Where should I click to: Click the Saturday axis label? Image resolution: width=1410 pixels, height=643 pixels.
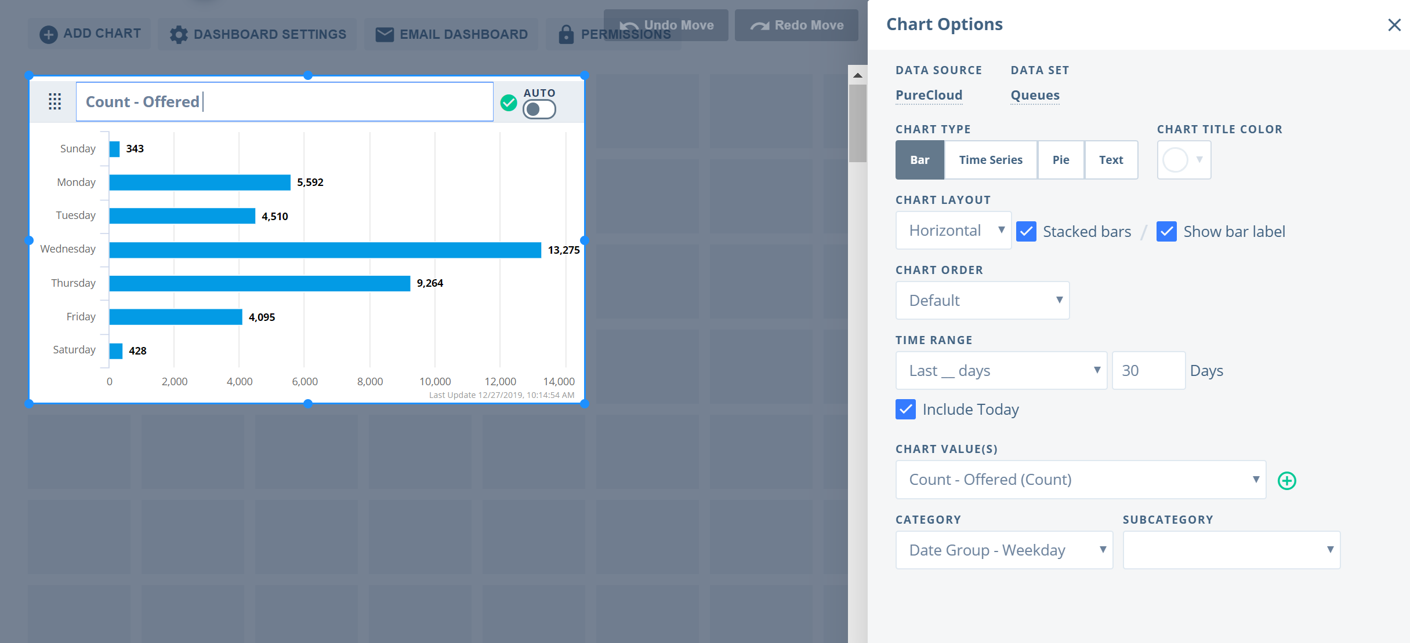74,349
